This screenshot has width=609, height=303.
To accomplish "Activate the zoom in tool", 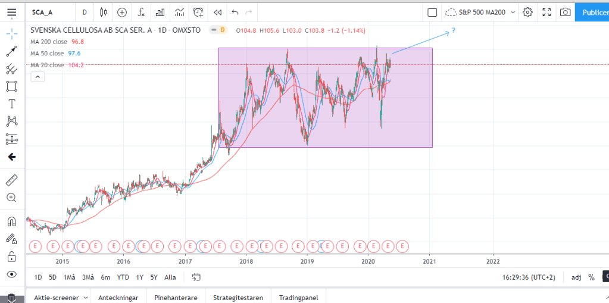I will 11,198.
